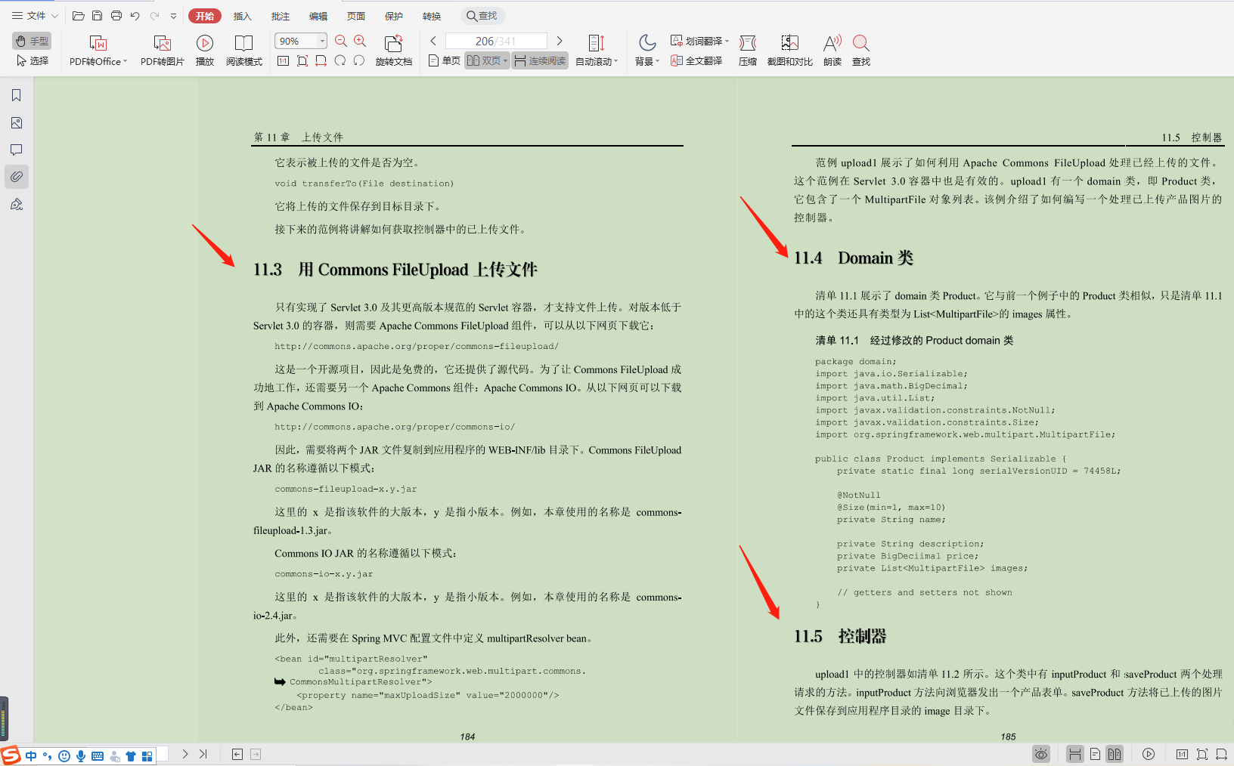Click the Undo arrow icon

pyautogui.click(x=135, y=16)
